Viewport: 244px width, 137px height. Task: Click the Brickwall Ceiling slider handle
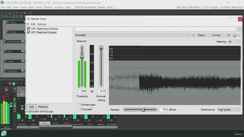[101, 48]
